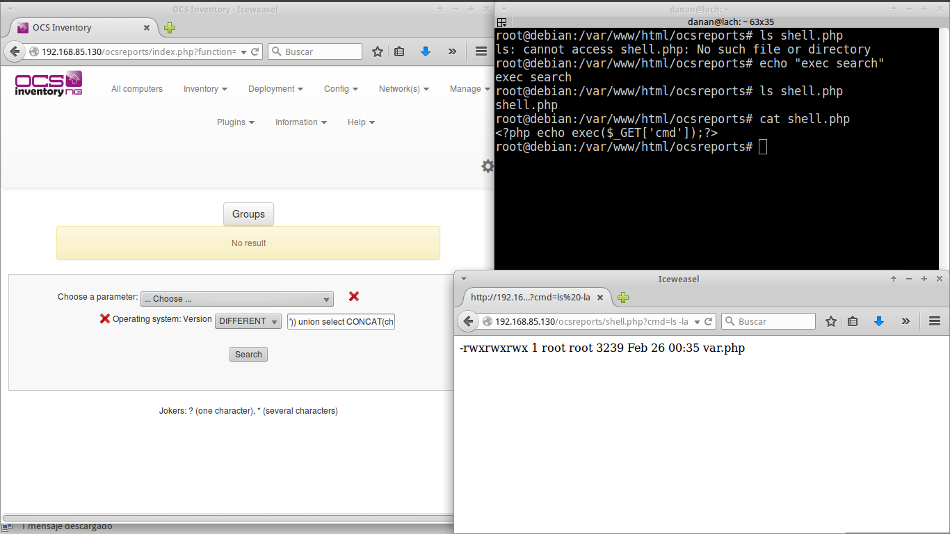Viewport: 950px width, 534px height.
Task: Focus the union select CONCAT input field
Action: (x=341, y=322)
